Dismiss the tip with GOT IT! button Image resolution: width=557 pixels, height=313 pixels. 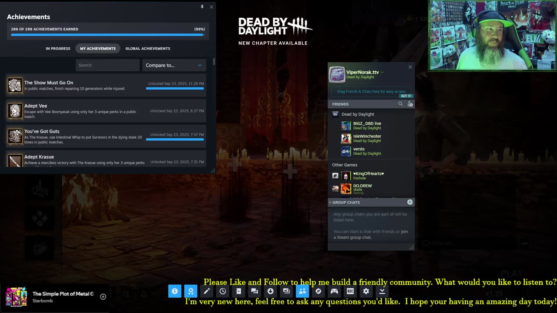[x=406, y=96]
